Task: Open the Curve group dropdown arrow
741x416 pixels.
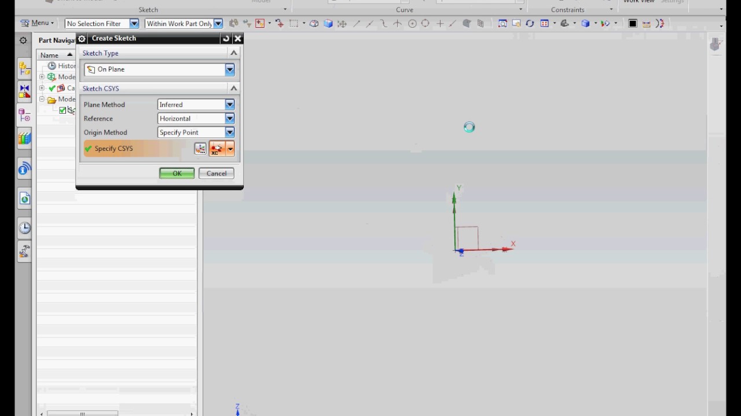Action: point(520,10)
